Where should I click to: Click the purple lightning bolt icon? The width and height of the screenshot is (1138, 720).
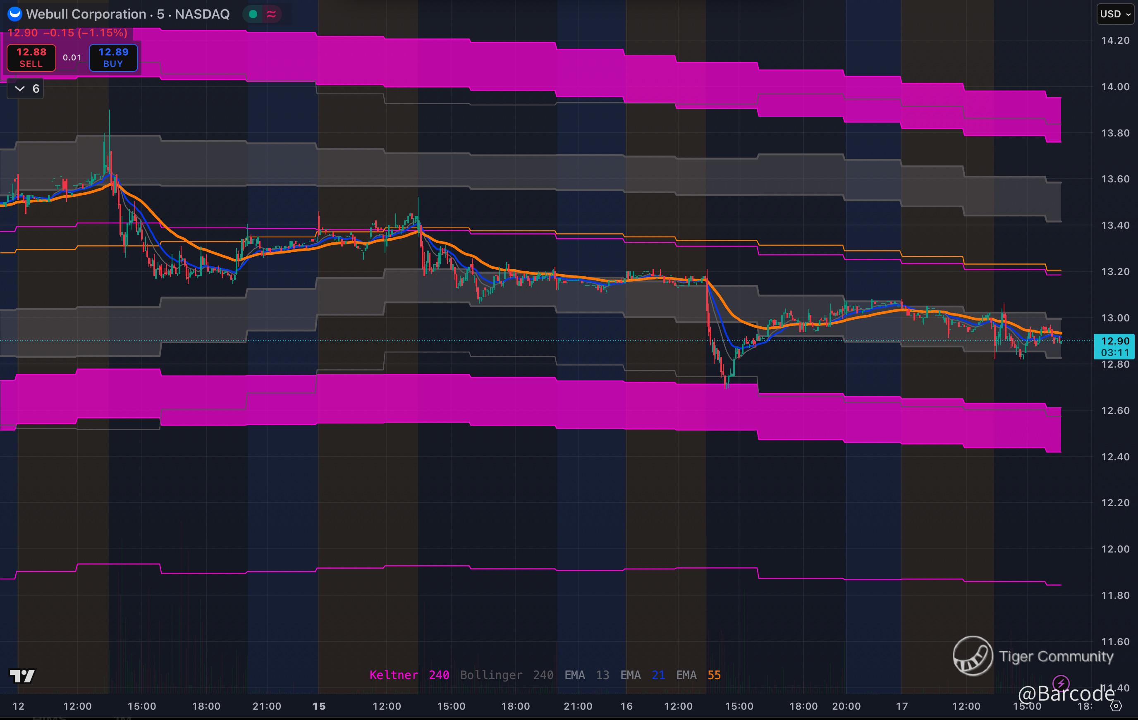[x=1061, y=683]
